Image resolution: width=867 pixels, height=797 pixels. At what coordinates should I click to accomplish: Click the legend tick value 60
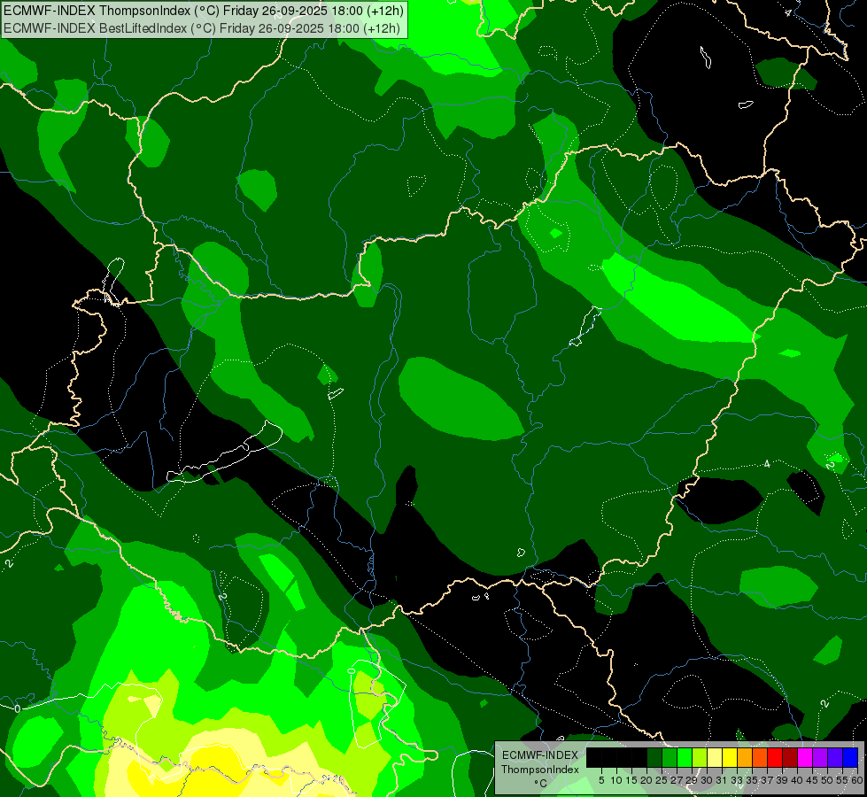tap(856, 780)
